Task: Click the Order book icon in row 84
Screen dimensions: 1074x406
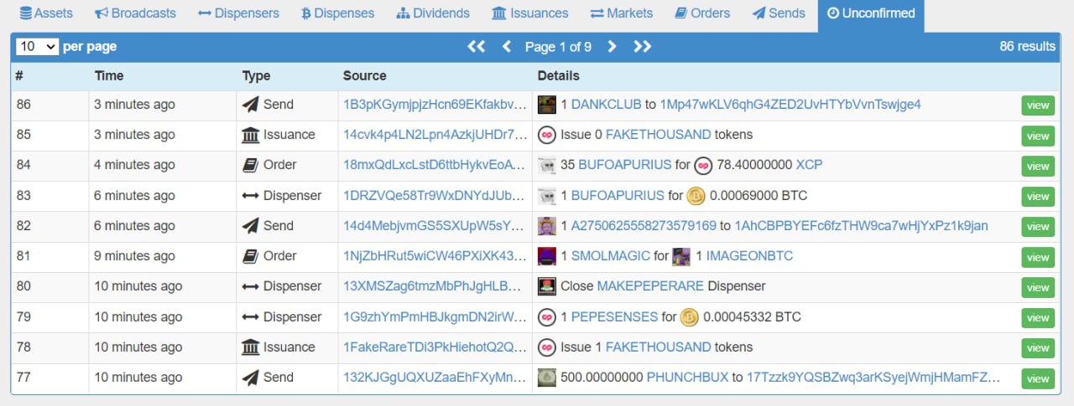Action: point(250,165)
